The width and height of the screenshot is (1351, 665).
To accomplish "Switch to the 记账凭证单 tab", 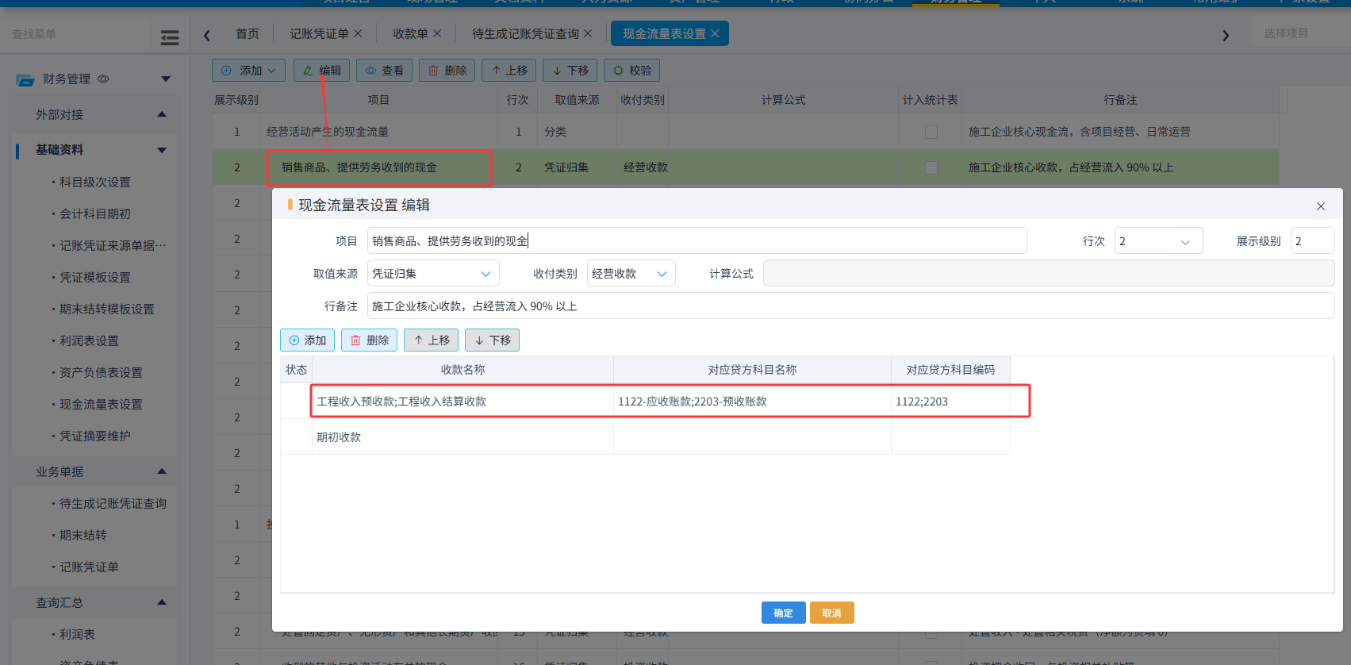I will pos(325,33).
